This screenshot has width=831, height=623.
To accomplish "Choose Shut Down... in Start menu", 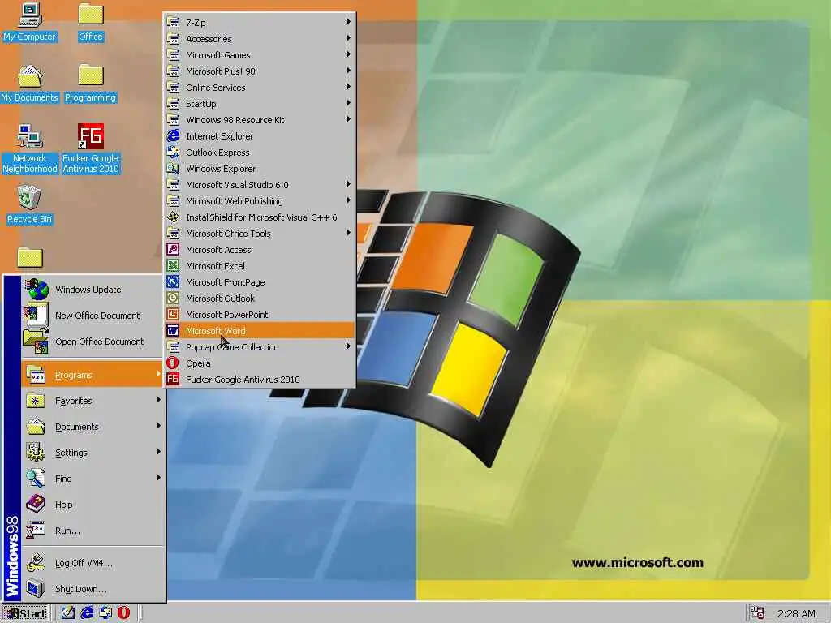I will click(x=93, y=589).
